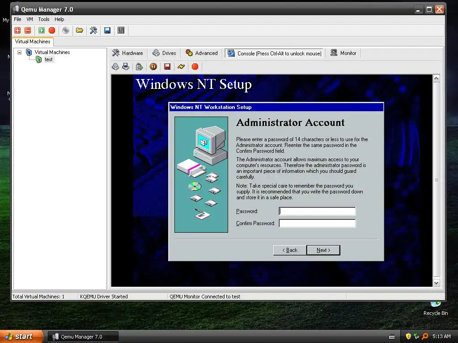
Task: Click the Windows start button
Action: [21, 336]
